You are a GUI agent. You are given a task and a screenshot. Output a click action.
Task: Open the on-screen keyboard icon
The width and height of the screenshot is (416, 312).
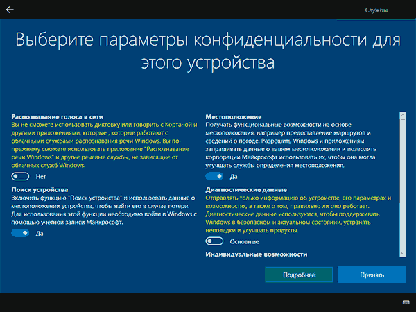coord(404,302)
